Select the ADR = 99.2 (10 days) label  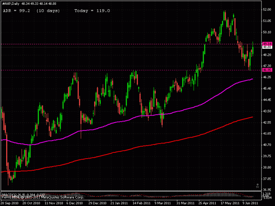point(32,11)
